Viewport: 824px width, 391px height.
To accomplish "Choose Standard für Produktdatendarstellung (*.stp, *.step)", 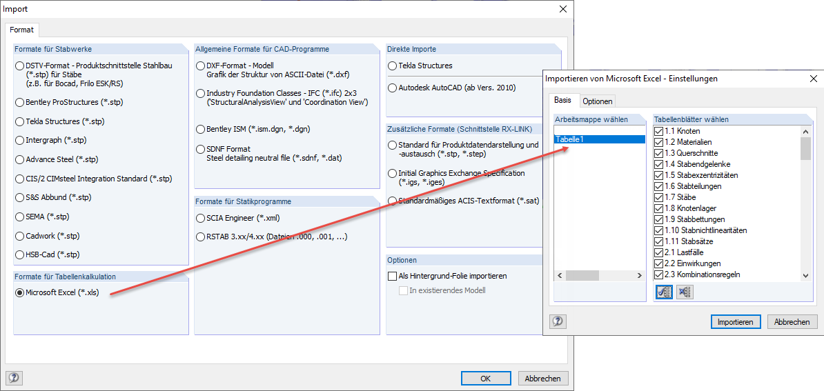I will coord(392,145).
